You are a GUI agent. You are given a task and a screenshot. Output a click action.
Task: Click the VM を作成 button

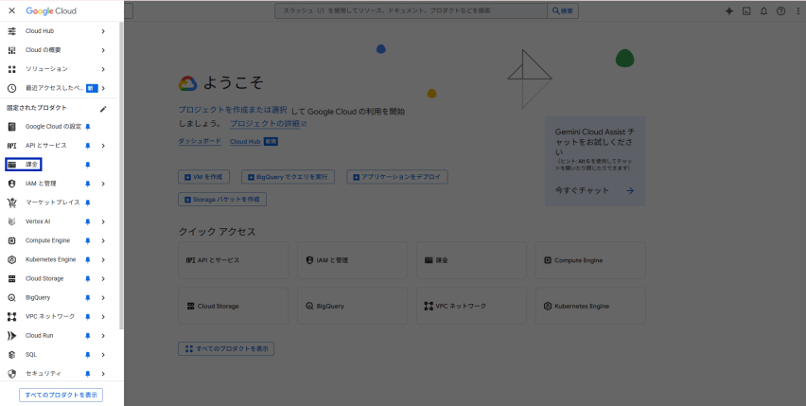[203, 177]
